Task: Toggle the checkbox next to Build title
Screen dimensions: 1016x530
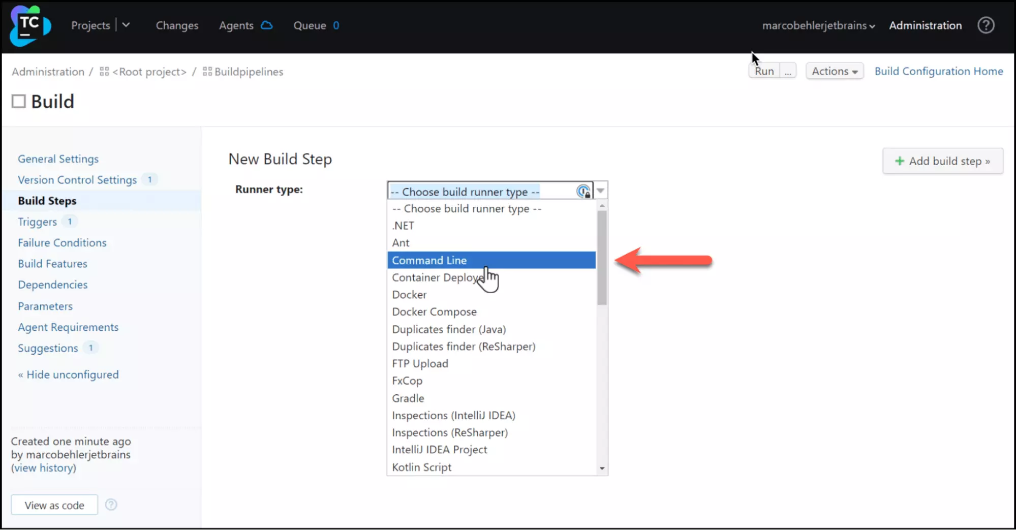Action: [19, 102]
